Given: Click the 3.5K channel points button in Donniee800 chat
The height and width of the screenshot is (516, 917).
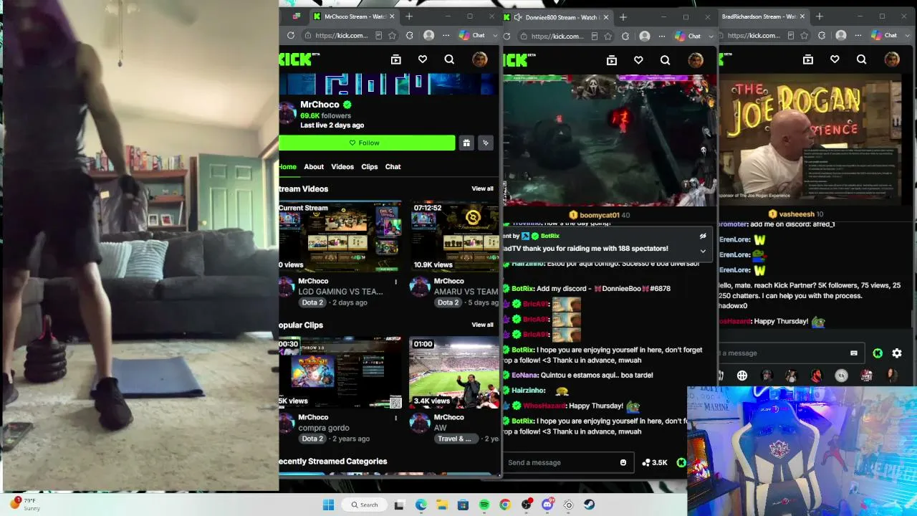Looking at the screenshot, I should 655,462.
